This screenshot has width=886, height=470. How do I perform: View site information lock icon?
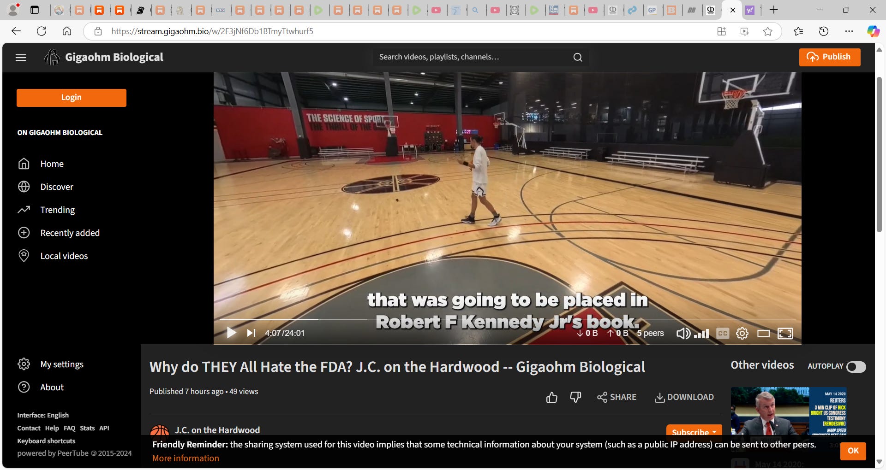(x=98, y=31)
